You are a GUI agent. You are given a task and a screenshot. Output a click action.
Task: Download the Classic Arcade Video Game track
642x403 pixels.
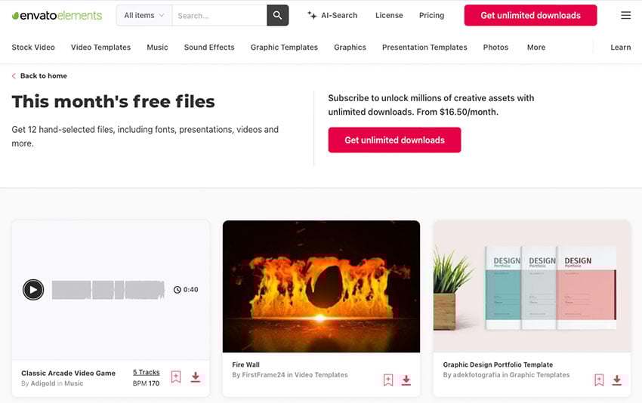point(196,377)
